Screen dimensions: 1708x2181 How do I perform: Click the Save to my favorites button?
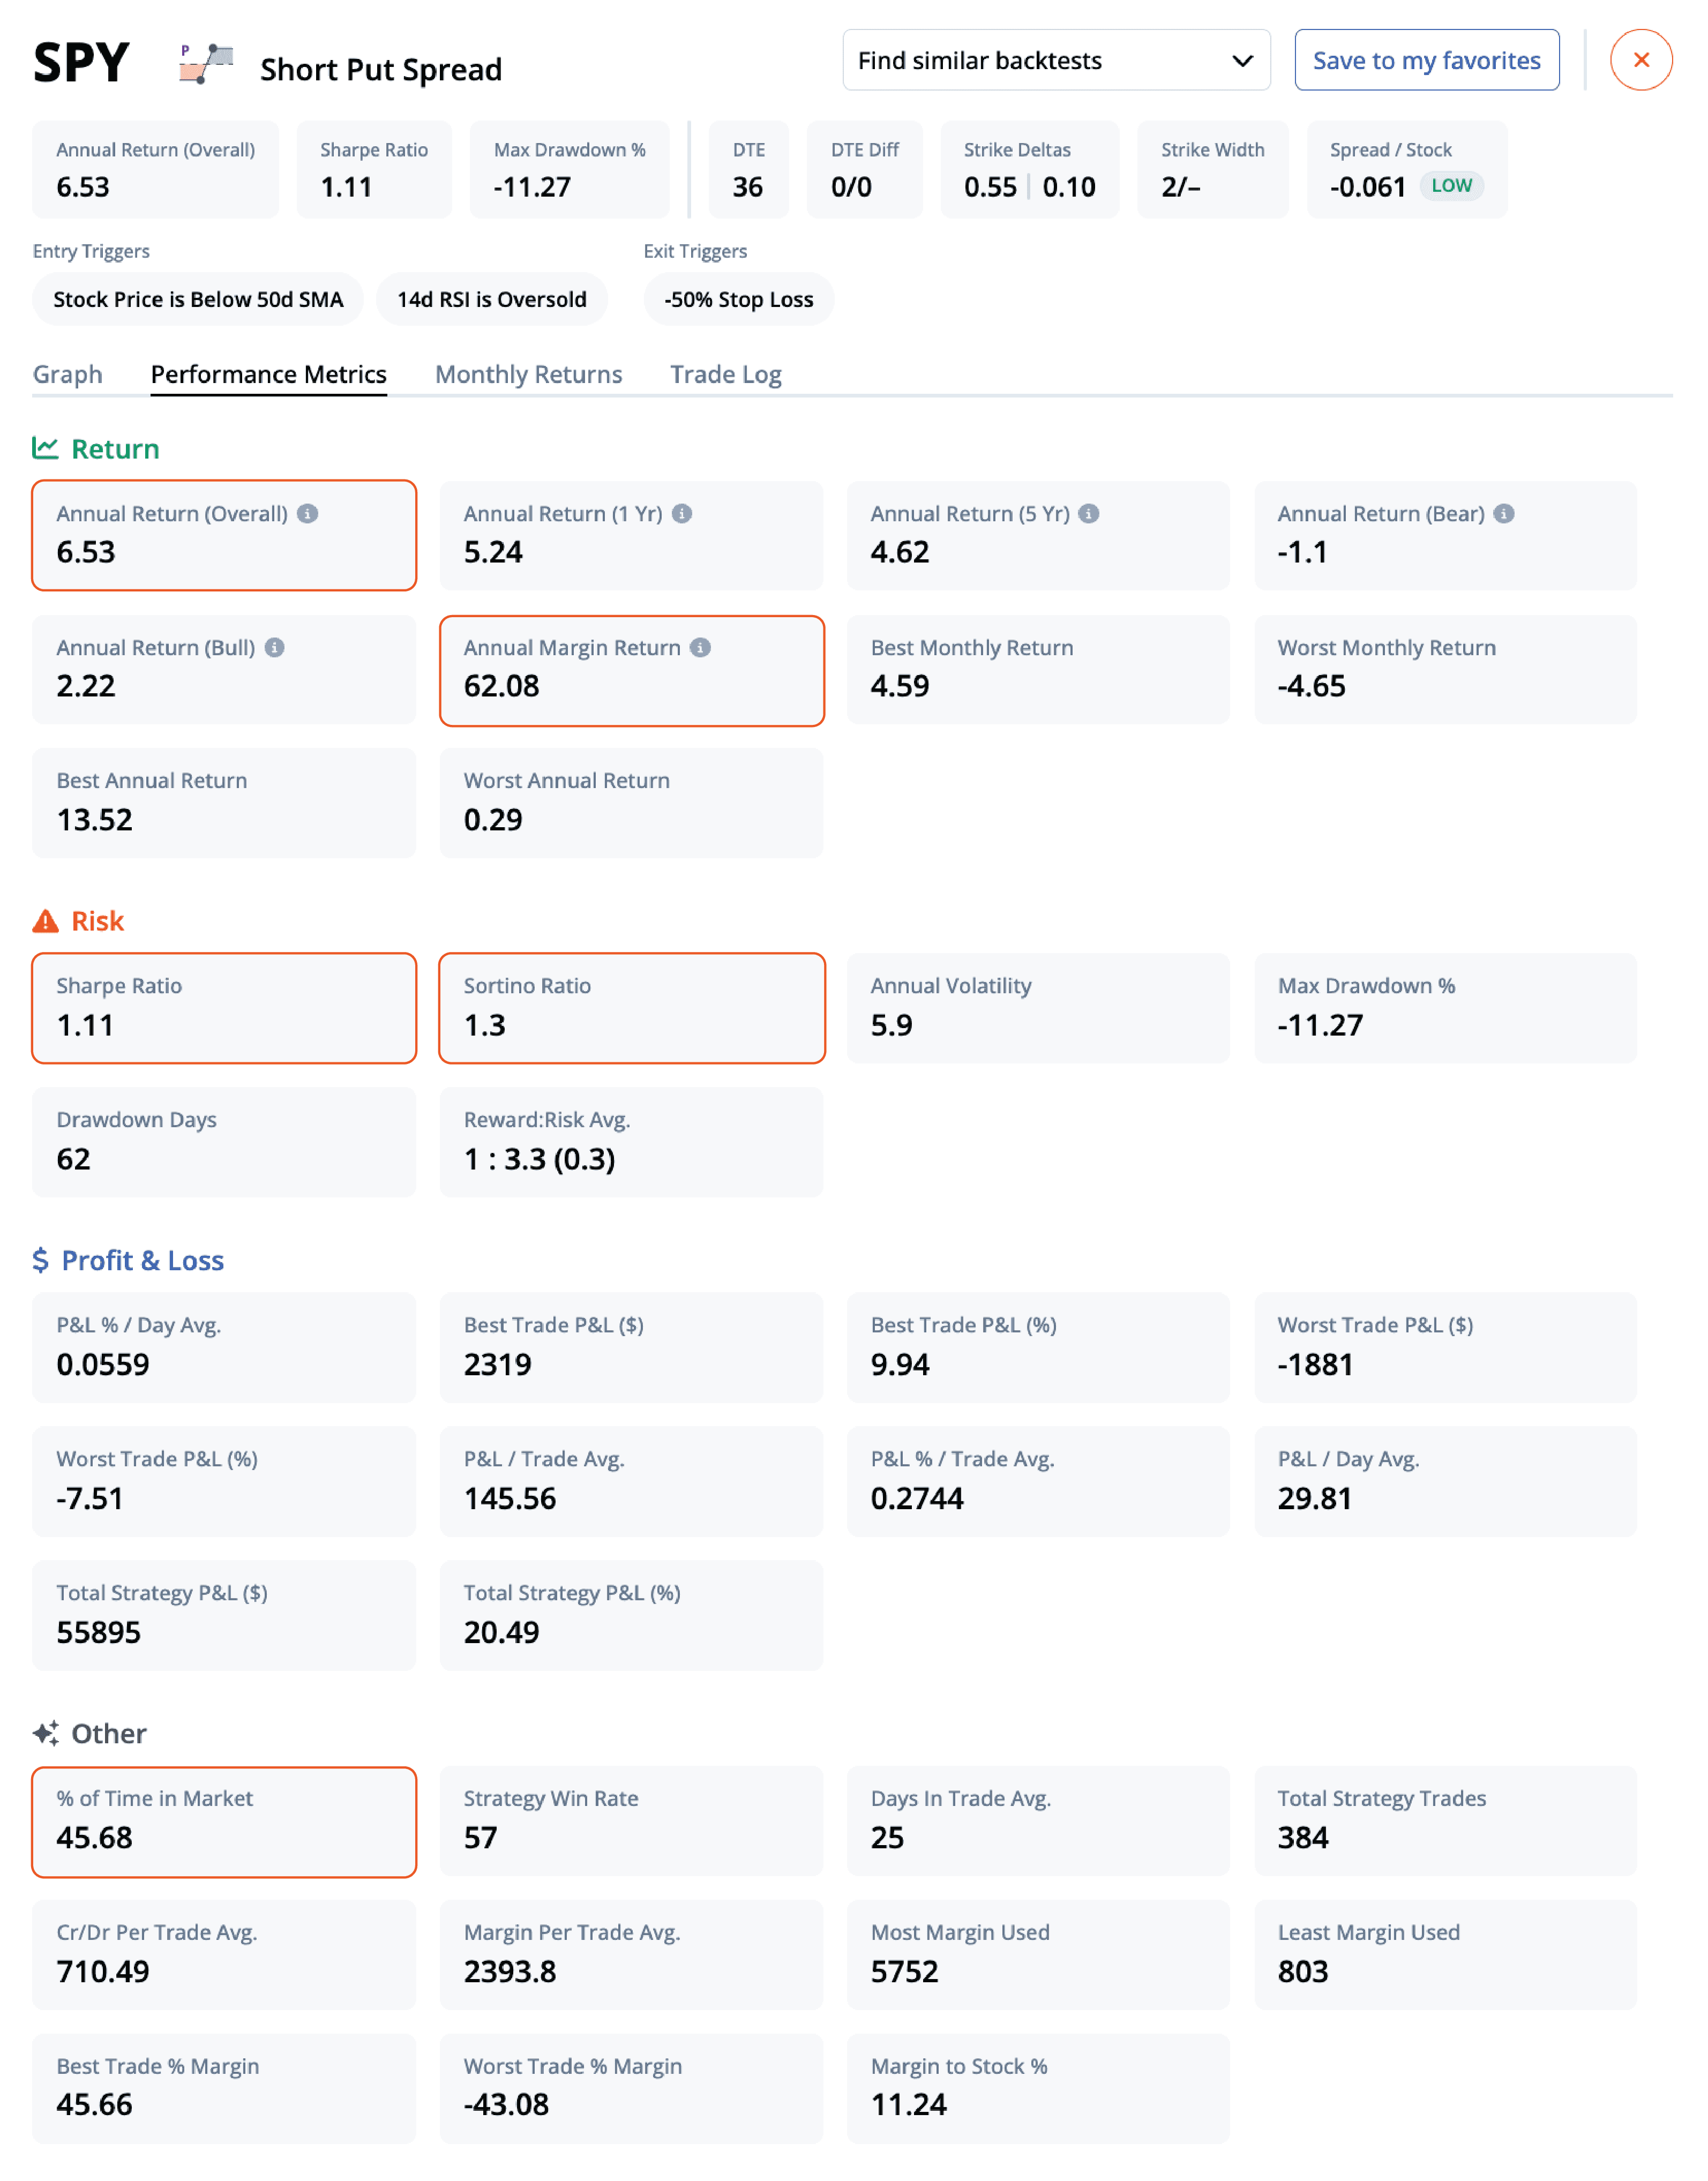coord(1427,58)
